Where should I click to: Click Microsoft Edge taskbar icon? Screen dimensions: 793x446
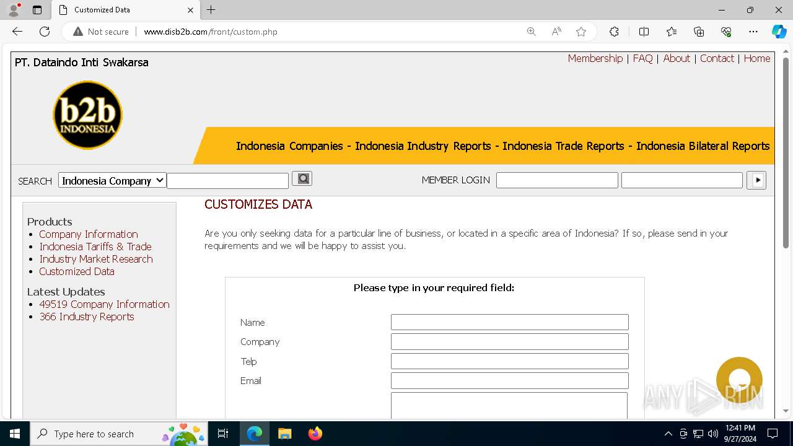[255, 434]
